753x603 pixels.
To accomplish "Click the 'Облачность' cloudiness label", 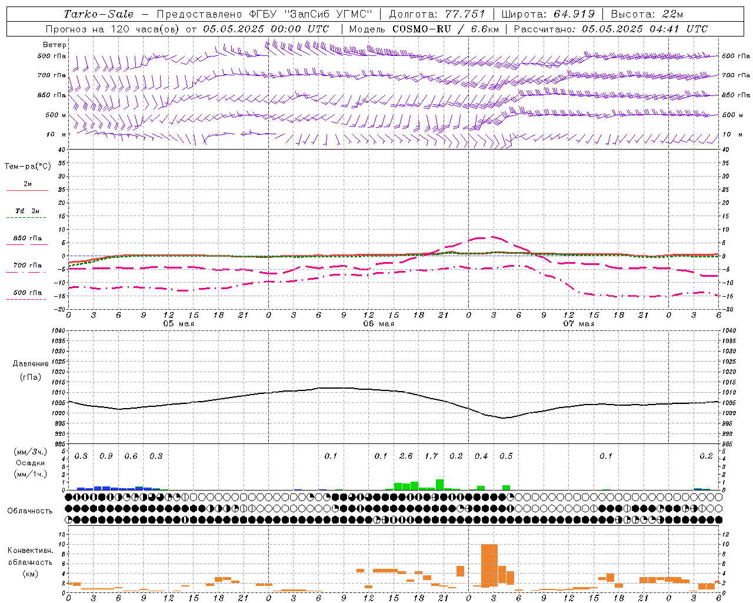I will point(30,511).
